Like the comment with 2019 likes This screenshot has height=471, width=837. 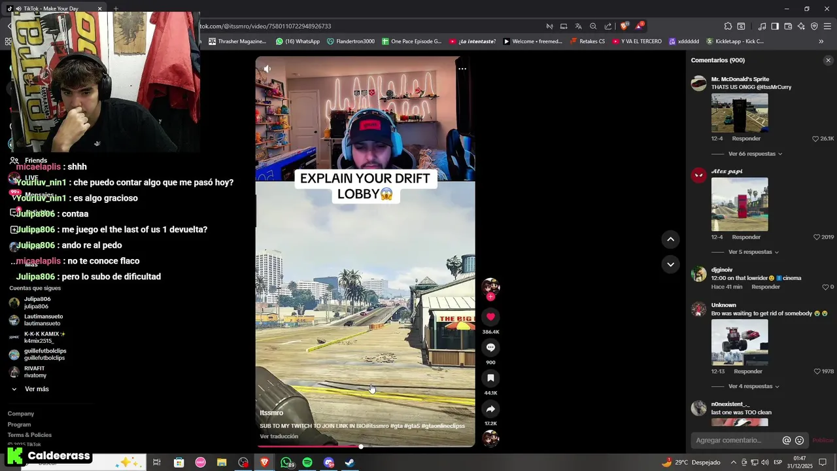click(x=817, y=237)
